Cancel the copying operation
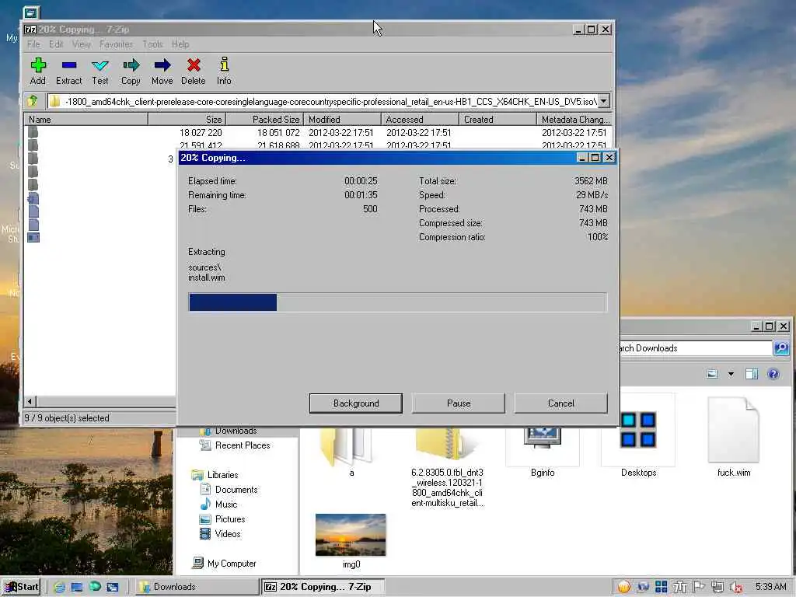The width and height of the screenshot is (796, 597). pyautogui.click(x=561, y=403)
